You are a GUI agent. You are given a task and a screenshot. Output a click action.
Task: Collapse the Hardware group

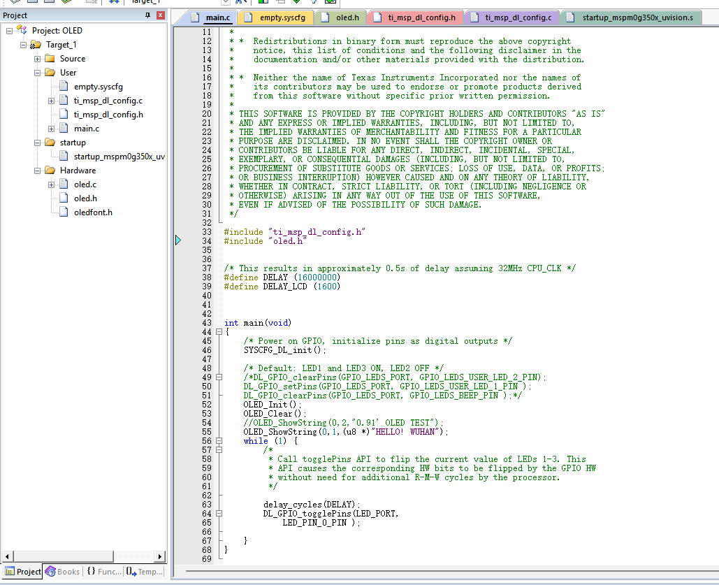37,171
